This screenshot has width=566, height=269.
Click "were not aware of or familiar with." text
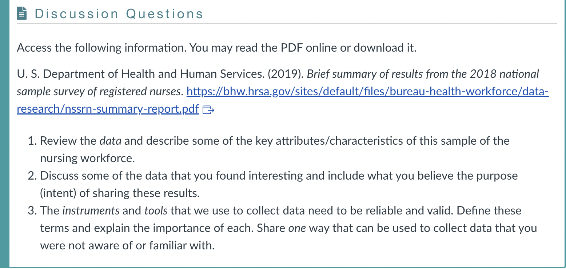tap(127, 245)
